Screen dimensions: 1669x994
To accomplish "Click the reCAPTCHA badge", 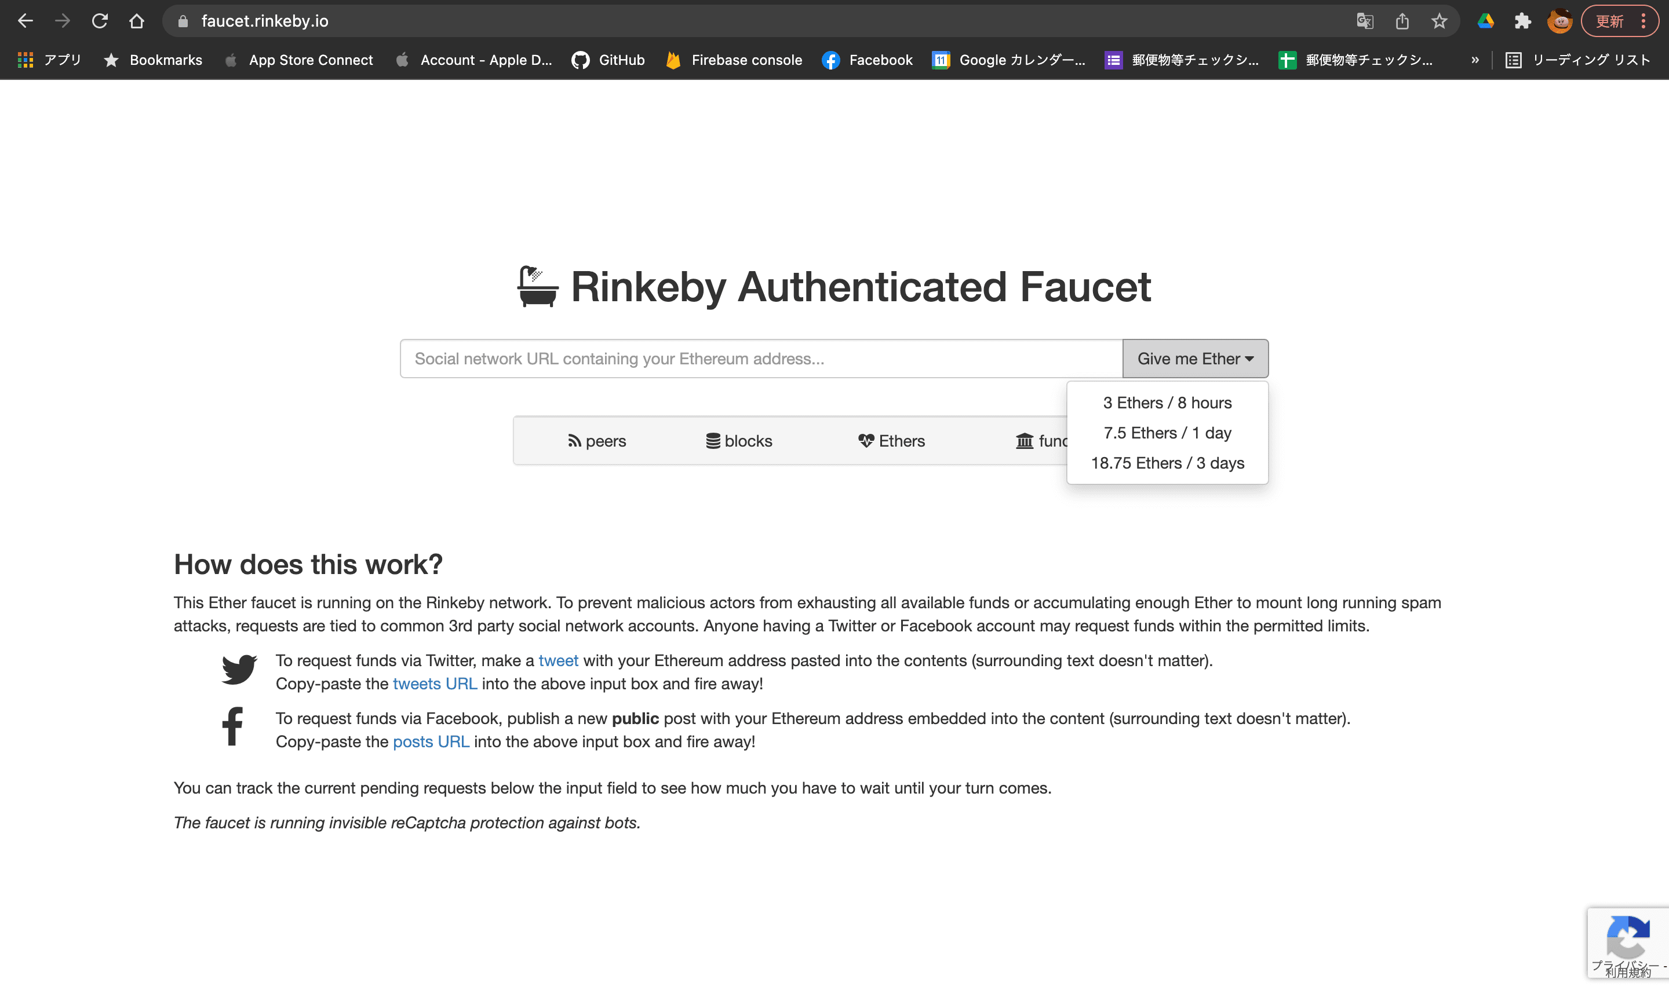I will (x=1627, y=943).
